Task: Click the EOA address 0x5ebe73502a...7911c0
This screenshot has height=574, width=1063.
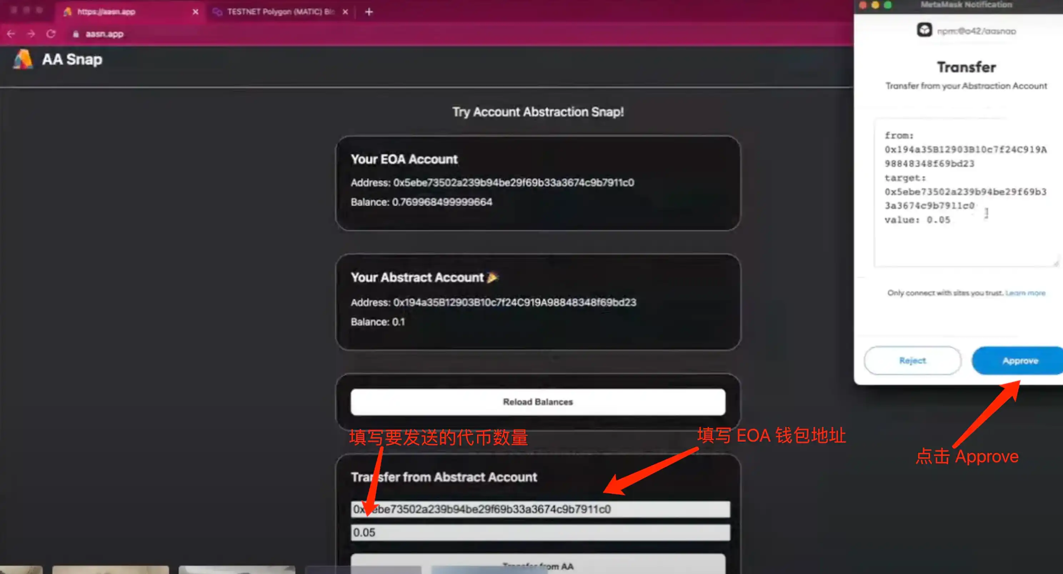Action: click(513, 183)
